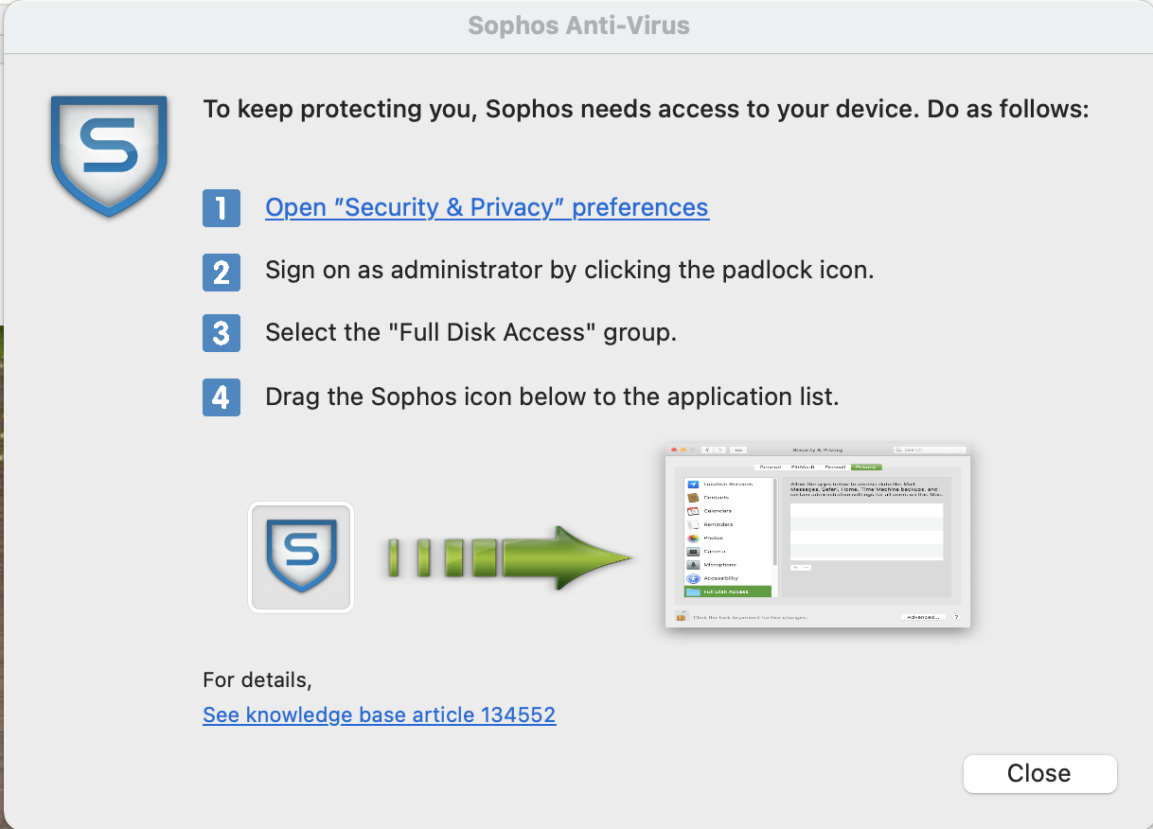Click Advanced button in the illustration

[923, 617]
